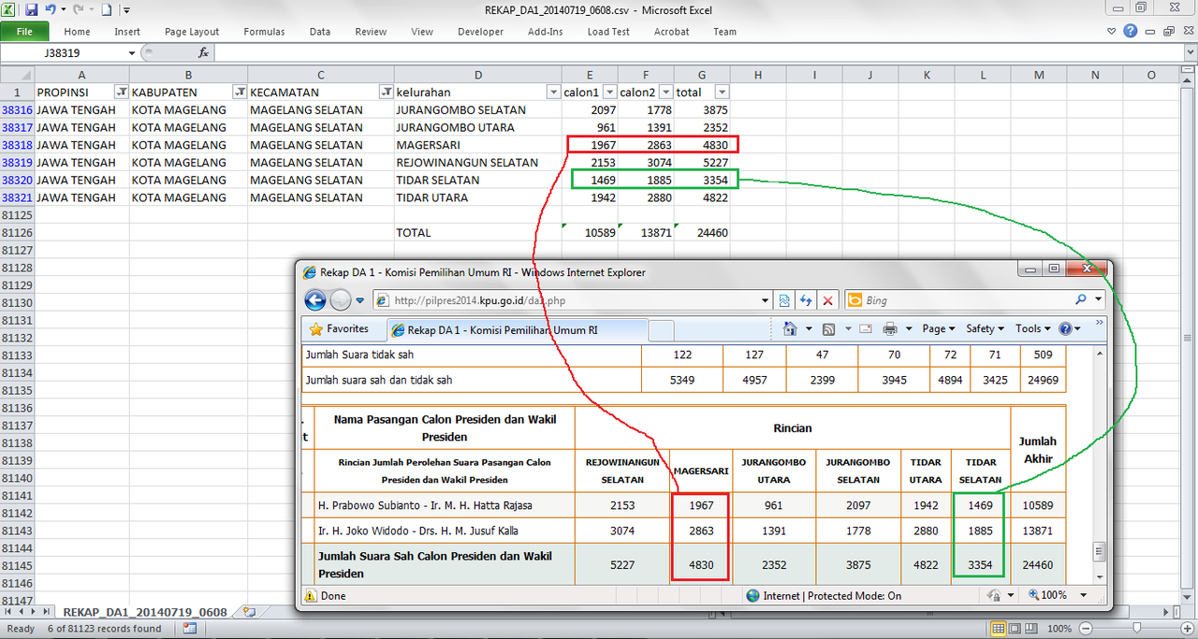
Task: Select row header 38318 in Excel
Action: point(17,145)
